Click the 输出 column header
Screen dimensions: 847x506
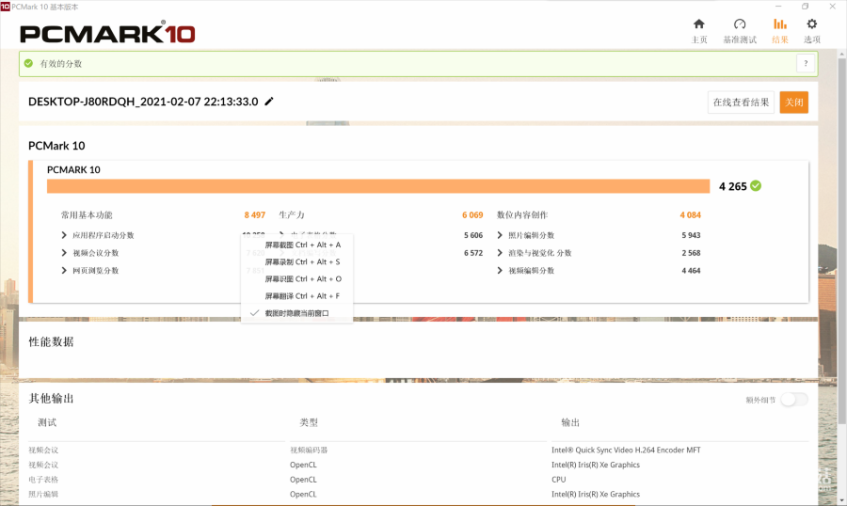tap(570, 422)
